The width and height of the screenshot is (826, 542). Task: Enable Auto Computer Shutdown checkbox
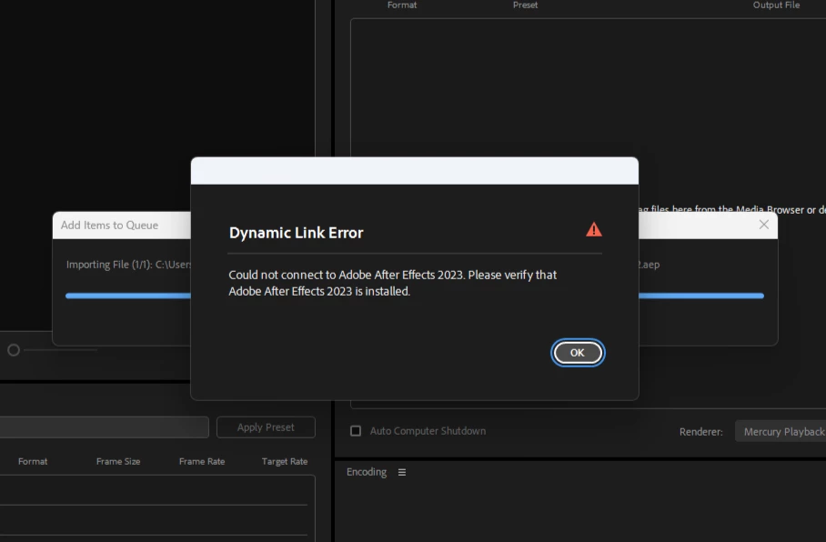point(356,431)
